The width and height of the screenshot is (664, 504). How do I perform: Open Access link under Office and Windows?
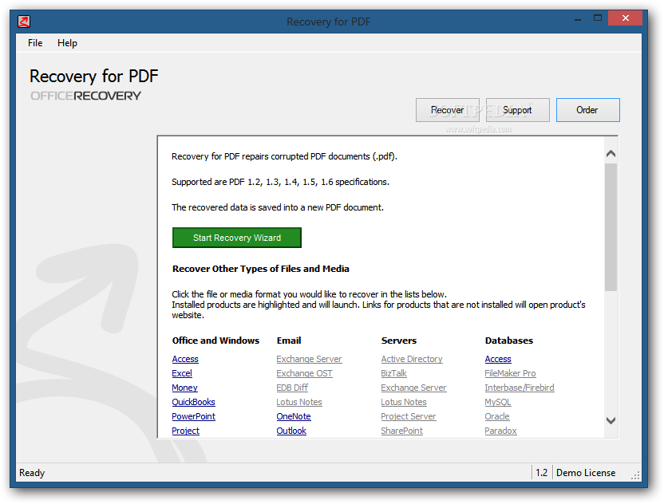pyautogui.click(x=185, y=359)
